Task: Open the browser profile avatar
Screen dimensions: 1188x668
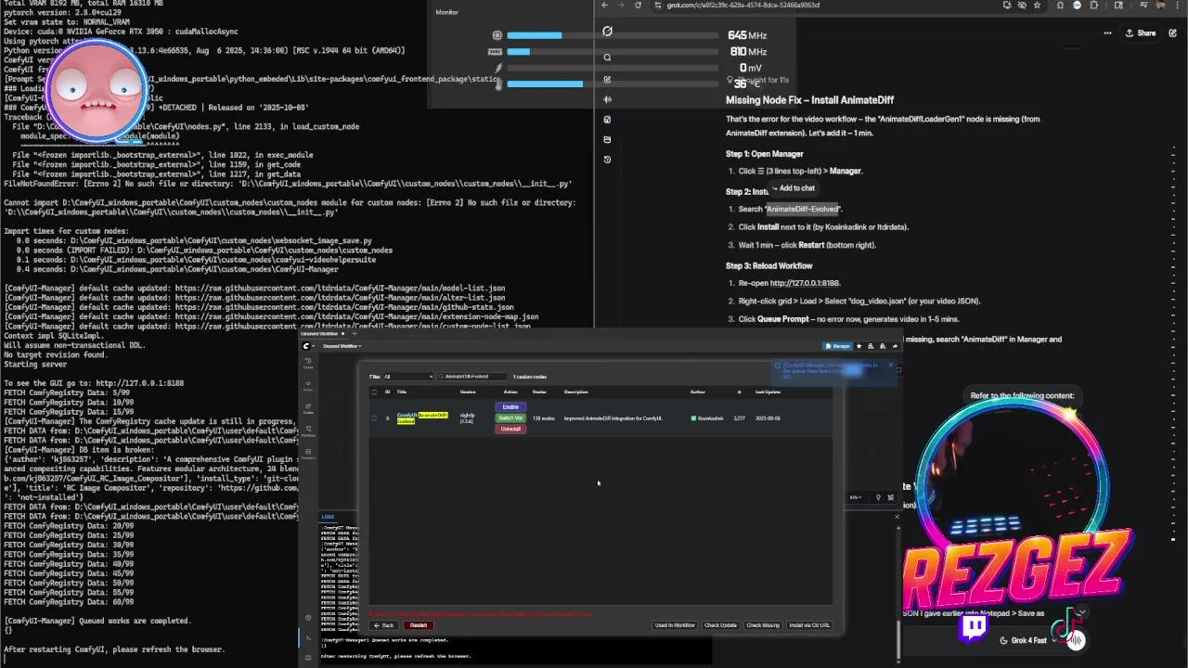Action: pos(1160,5)
